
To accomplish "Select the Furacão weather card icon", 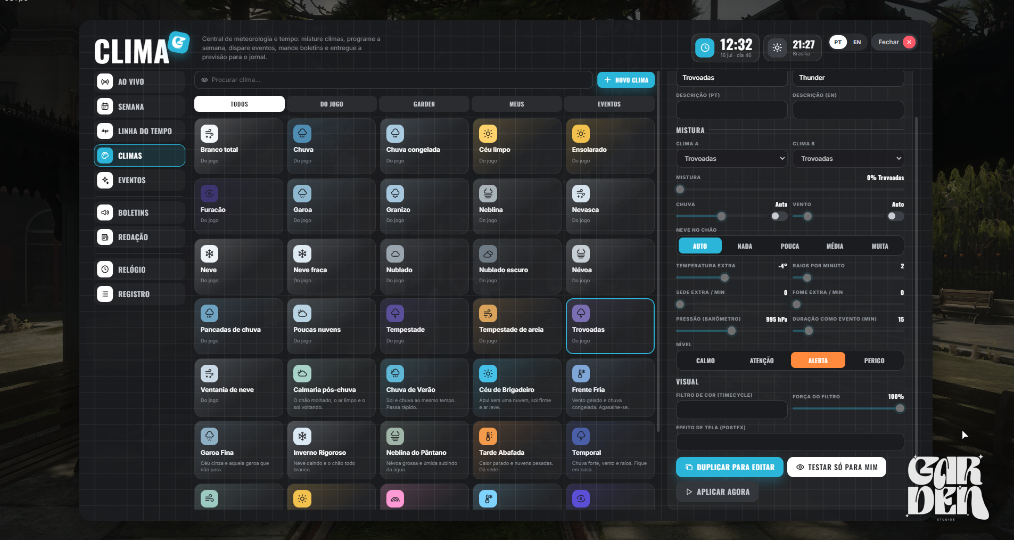I will (210, 193).
